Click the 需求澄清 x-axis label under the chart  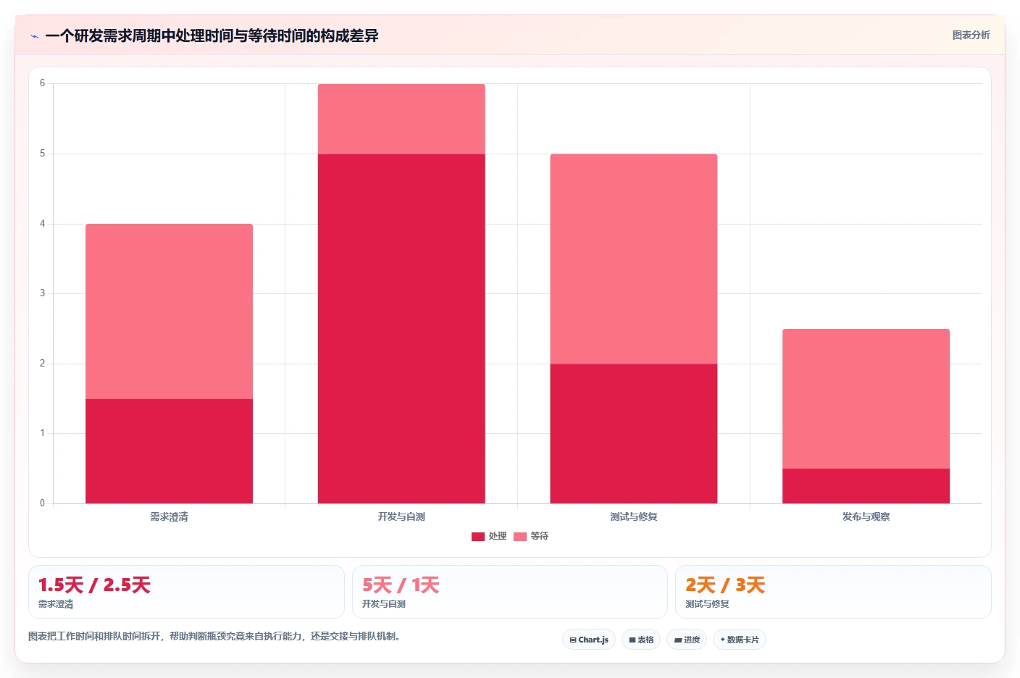[170, 516]
